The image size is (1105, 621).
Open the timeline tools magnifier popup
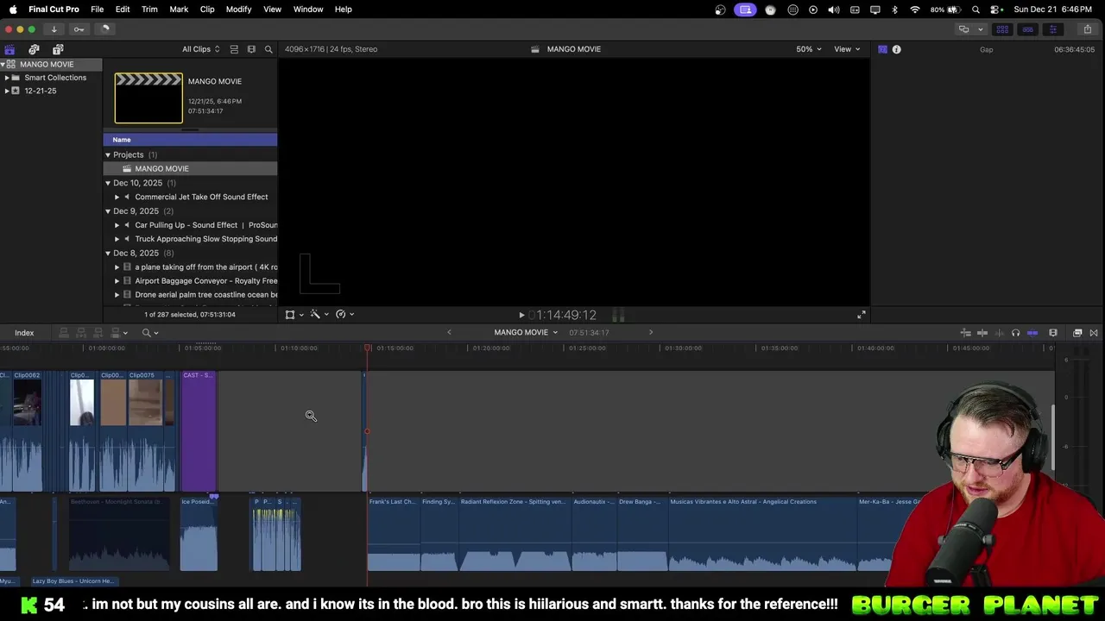coord(150,333)
